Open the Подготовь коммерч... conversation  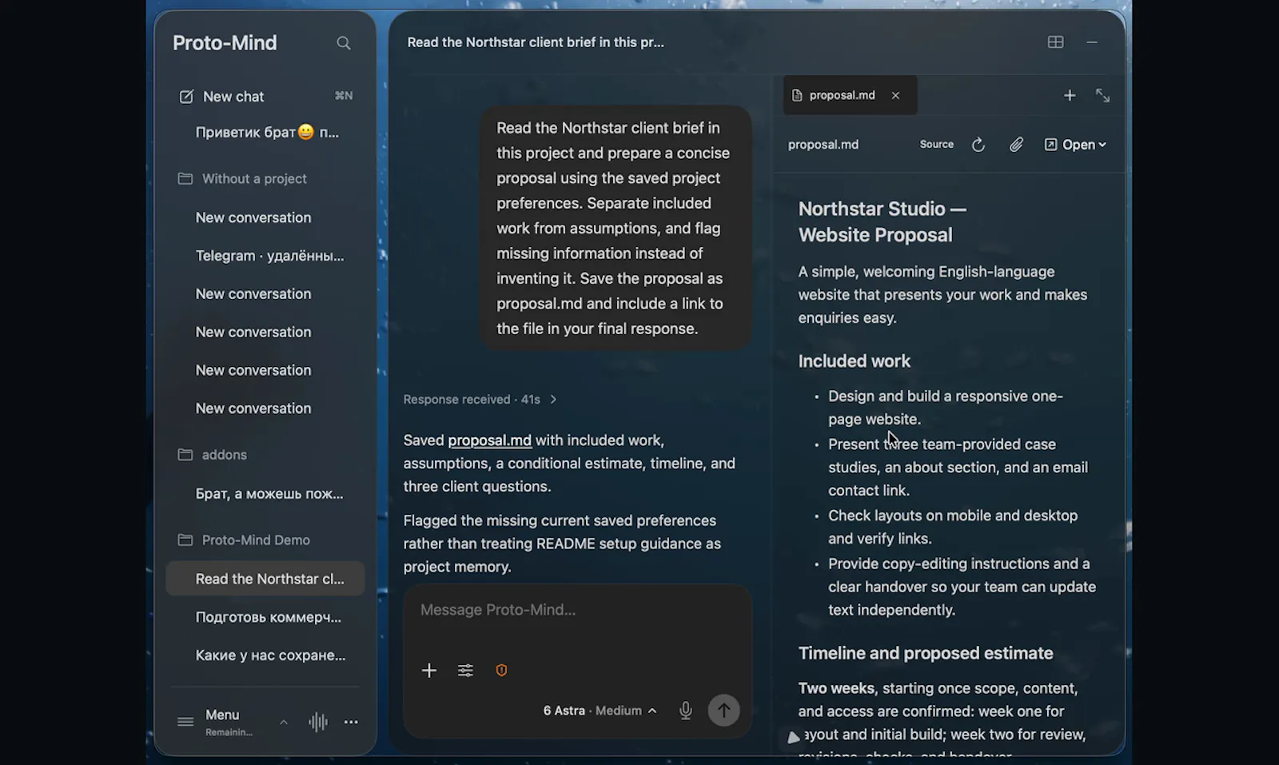pyautogui.click(x=268, y=617)
